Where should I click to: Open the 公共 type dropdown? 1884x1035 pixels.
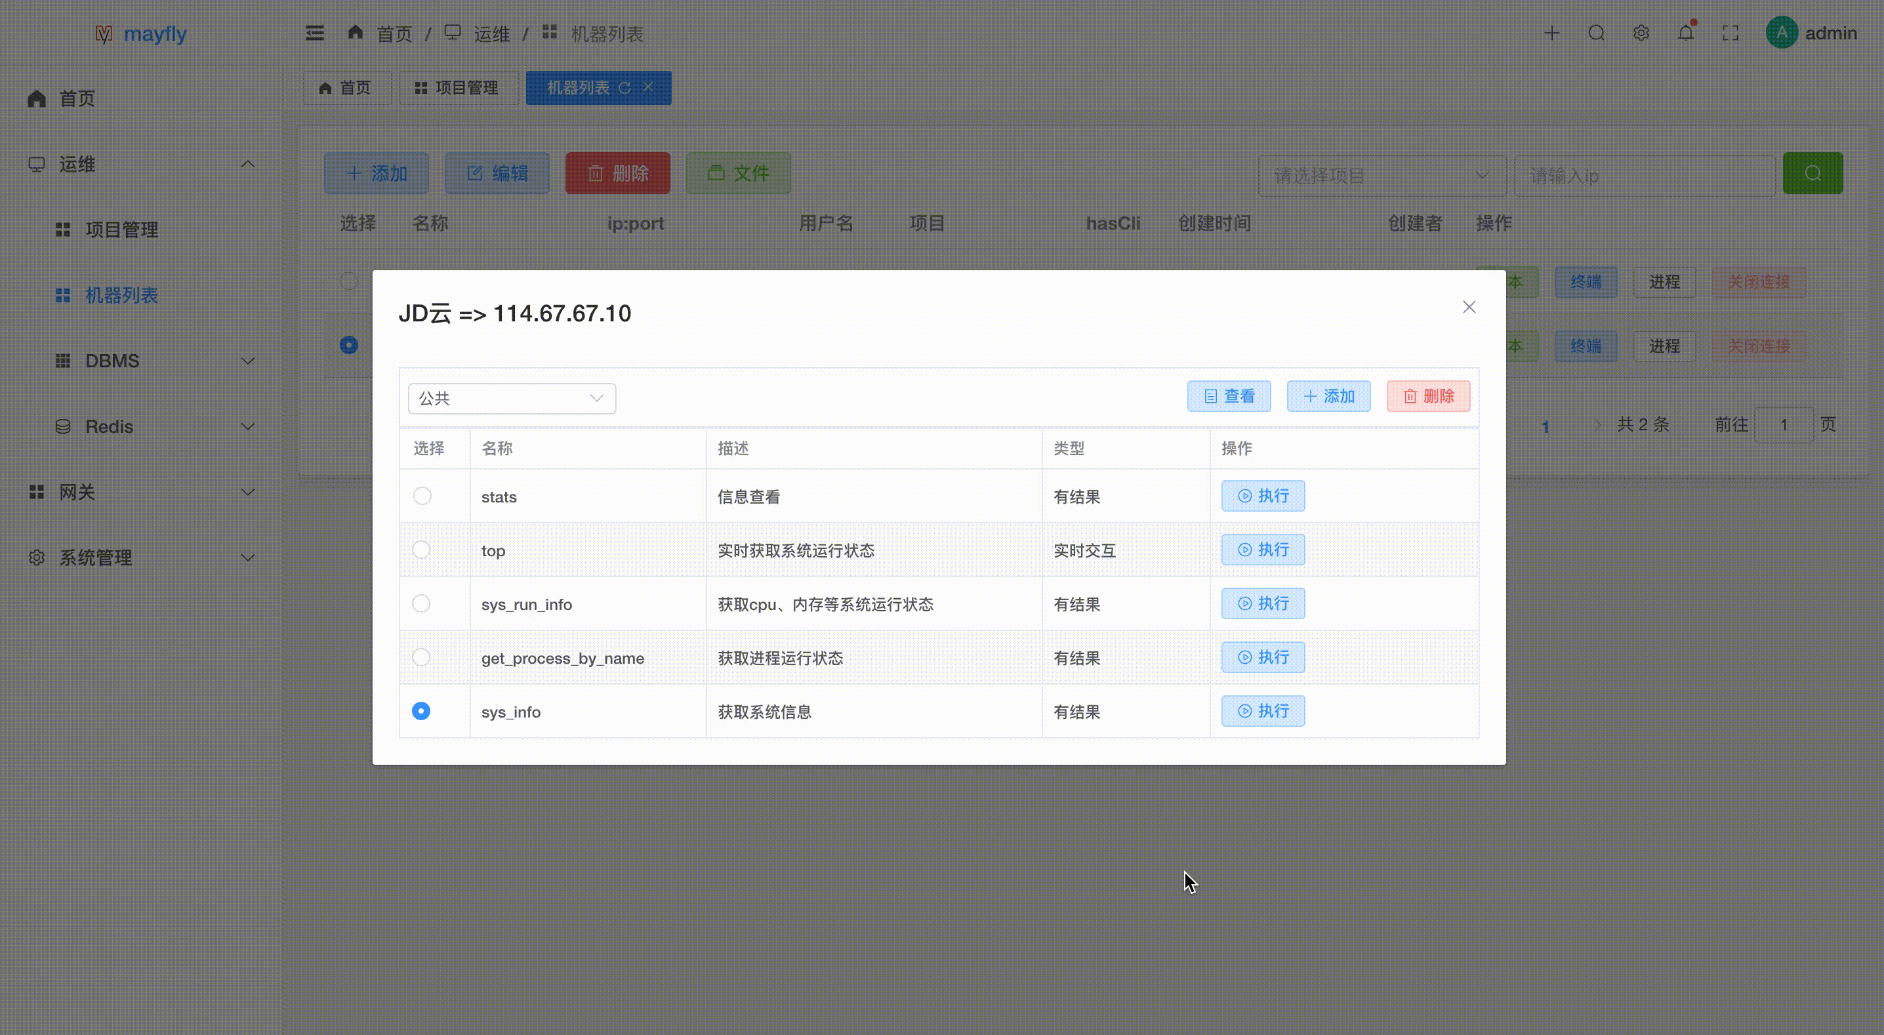511,399
